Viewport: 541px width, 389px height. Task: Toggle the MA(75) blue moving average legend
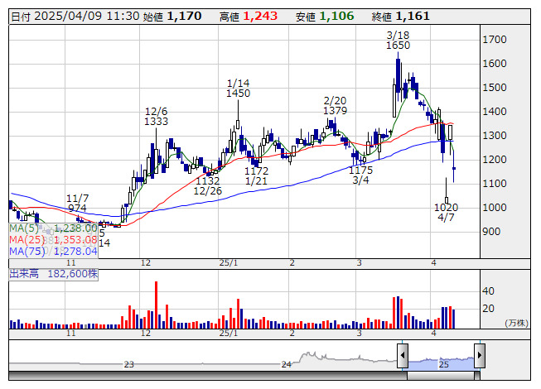(x=53, y=252)
